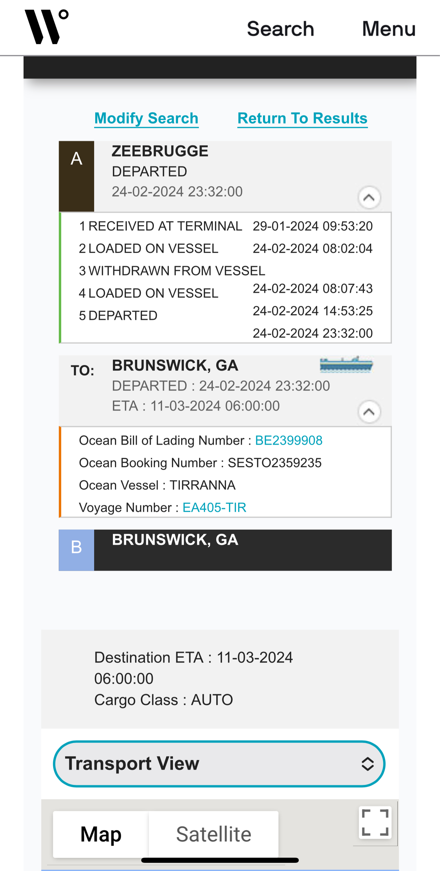The height and width of the screenshot is (871, 440).
Task: Switch to Map view
Action: point(101,834)
